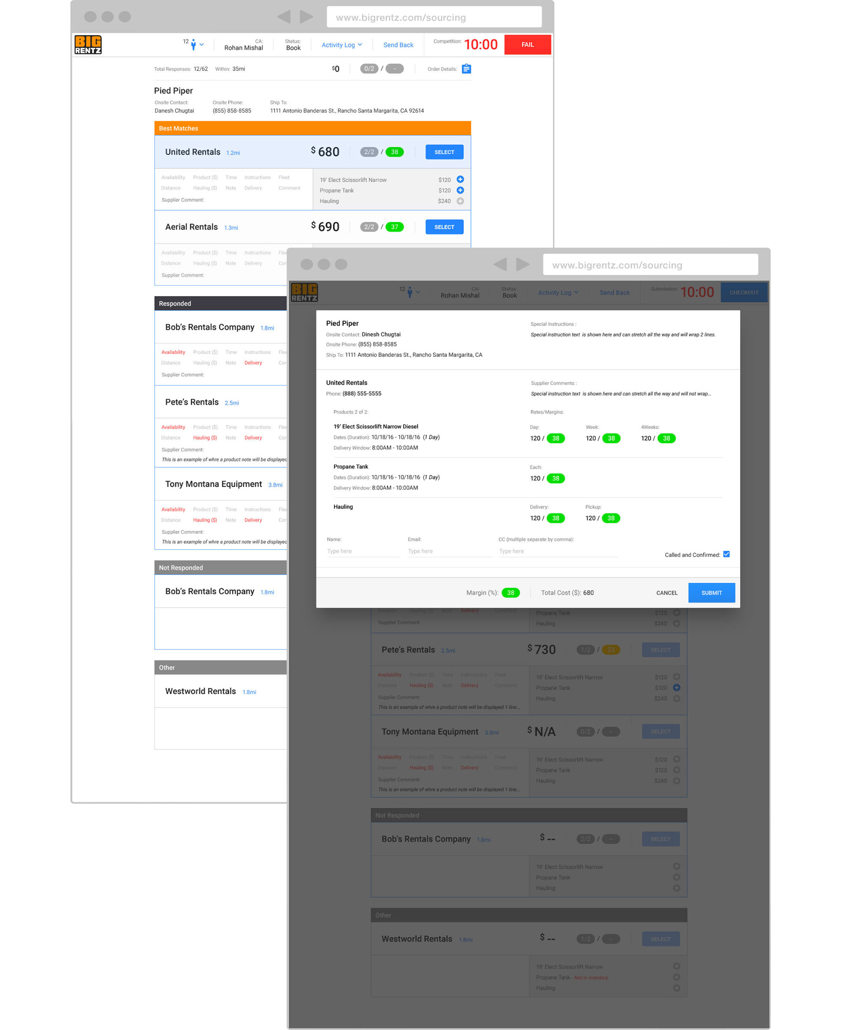The width and height of the screenshot is (842, 1030).
Task: Click the plus icon for Scissorlift under Pete's Rentals
Action: click(x=677, y=677)
